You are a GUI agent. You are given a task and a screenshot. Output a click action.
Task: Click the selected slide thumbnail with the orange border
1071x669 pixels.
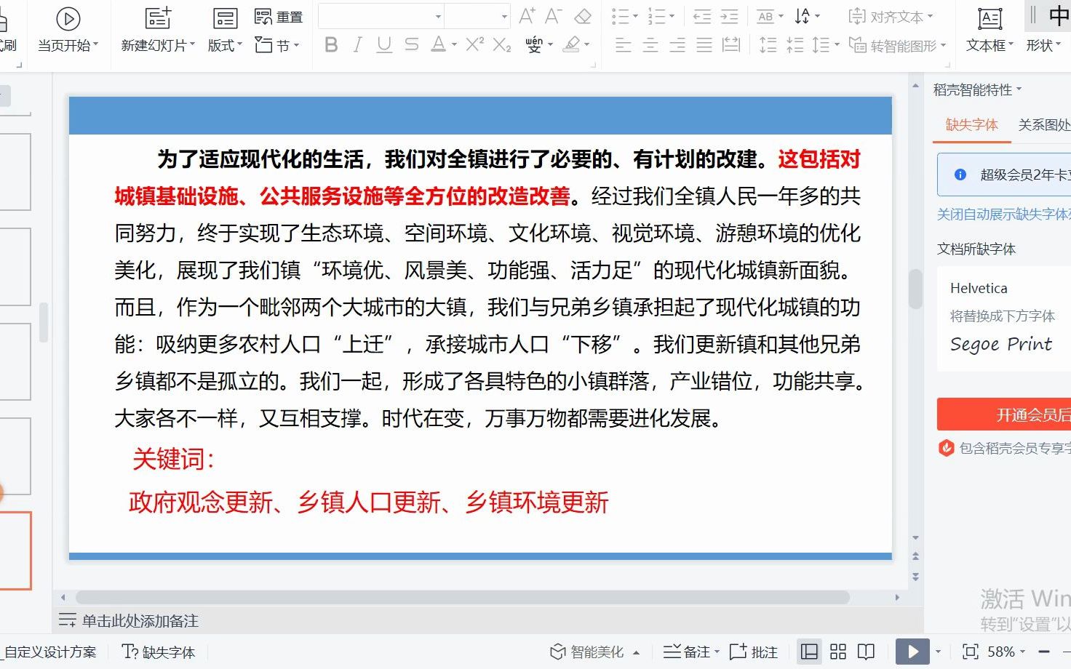[x=15, y=550]
